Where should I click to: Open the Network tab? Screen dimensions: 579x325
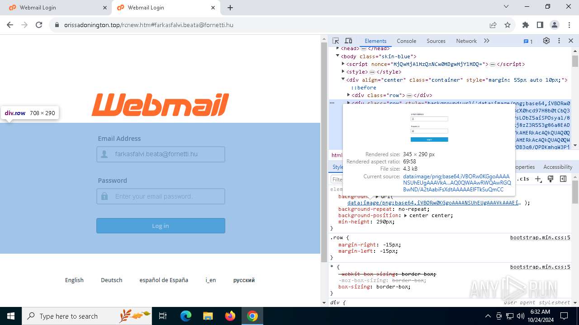pyautogui.click(x=466, y=41)
